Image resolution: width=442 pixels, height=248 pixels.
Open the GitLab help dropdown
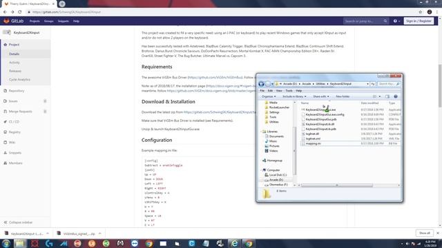396,21
